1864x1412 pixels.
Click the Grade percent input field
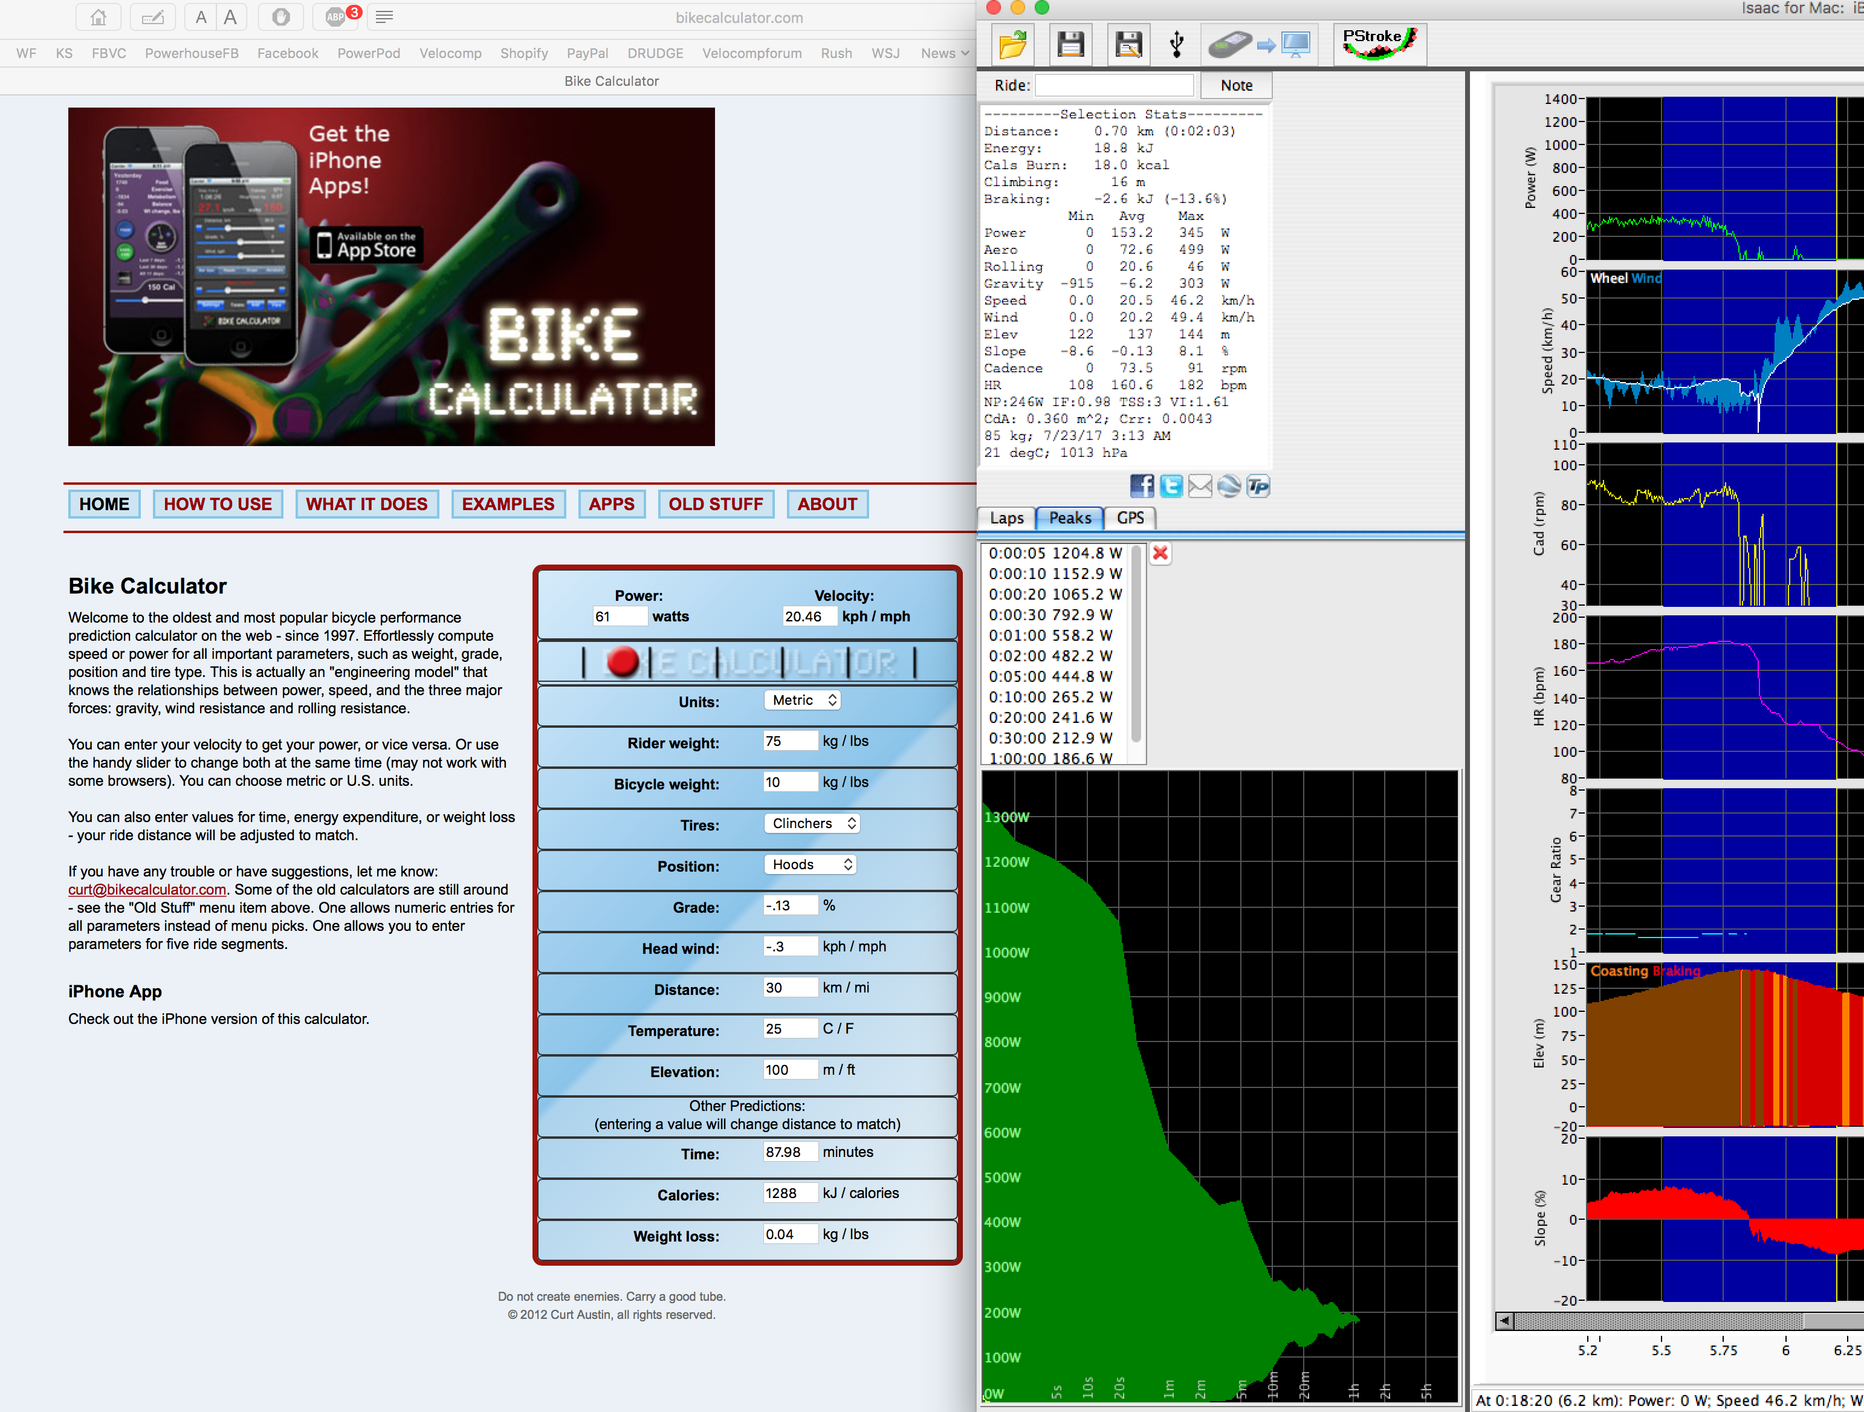(x=791, y=905)
